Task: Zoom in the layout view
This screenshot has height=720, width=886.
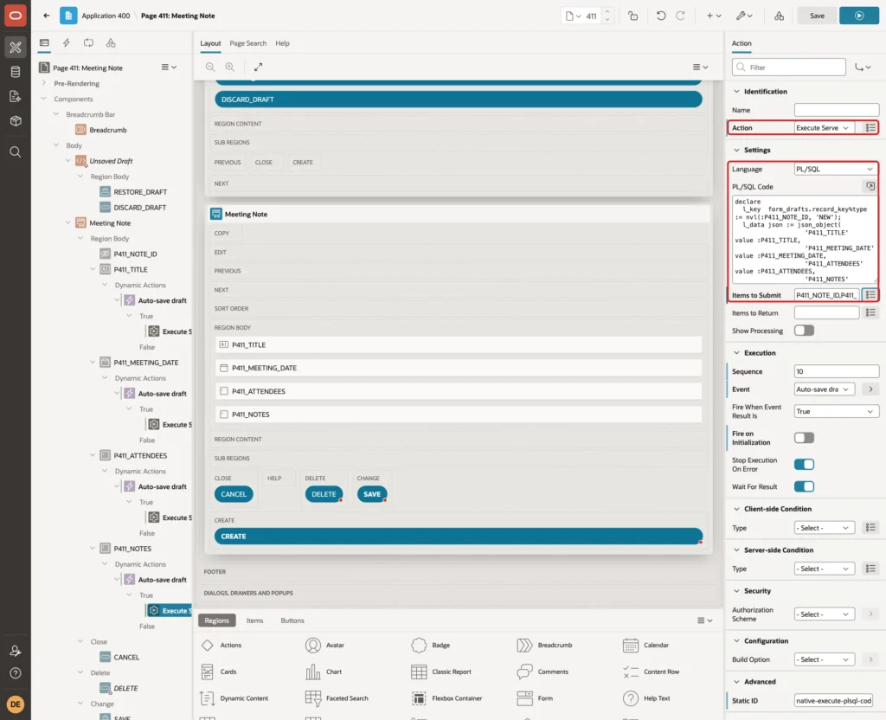Action: (x=230, y=67)
